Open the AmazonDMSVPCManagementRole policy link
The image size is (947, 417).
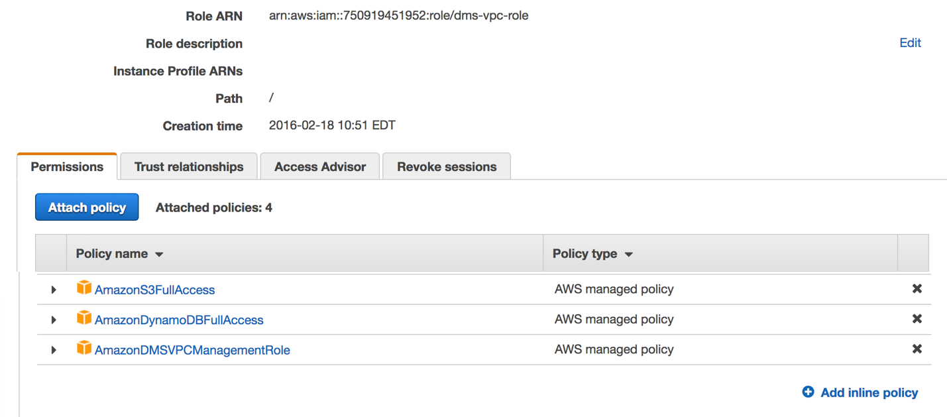click(x=192, y=350)
